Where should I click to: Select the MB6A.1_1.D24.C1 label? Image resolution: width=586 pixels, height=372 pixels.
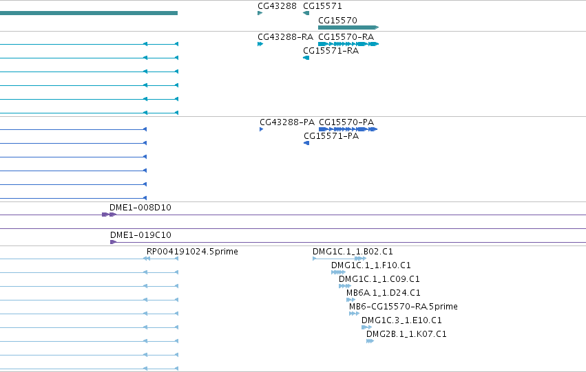coord(383,293)
